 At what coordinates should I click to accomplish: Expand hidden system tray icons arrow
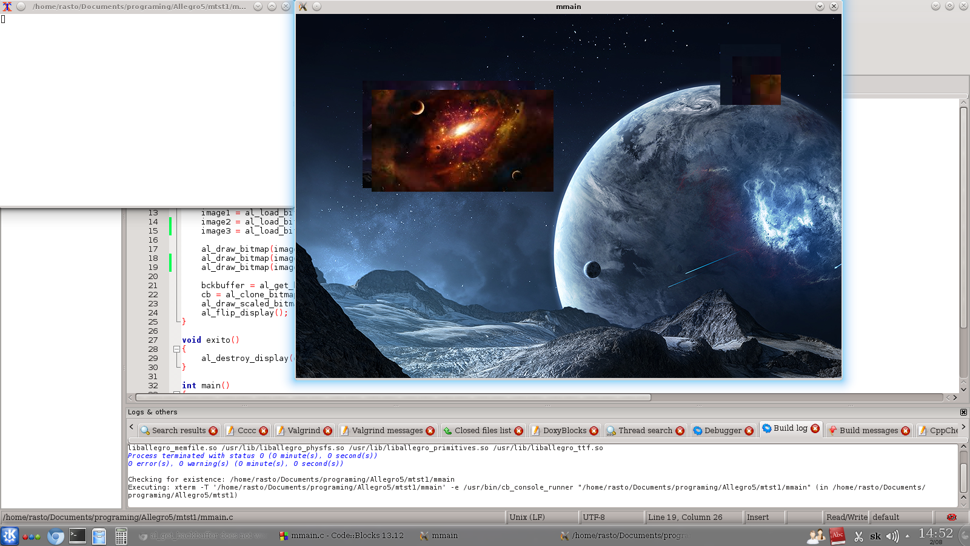pos(908,536)
